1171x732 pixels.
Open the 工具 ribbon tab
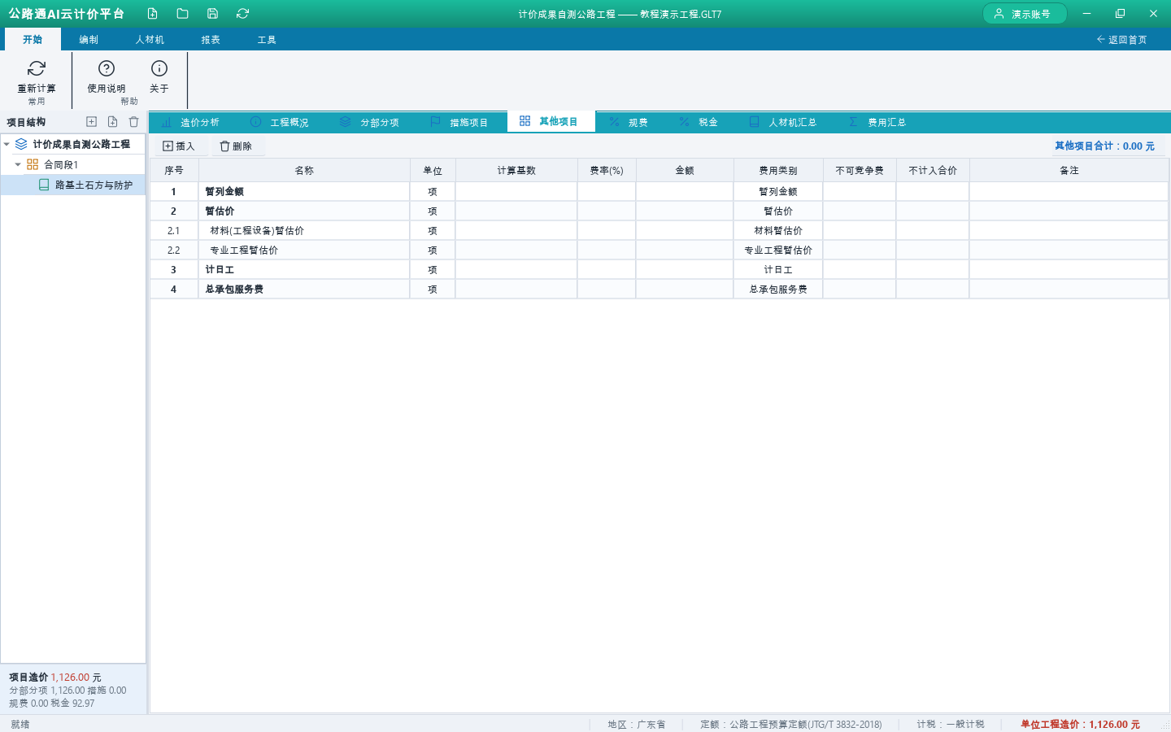pyautogui.click(x=267, y=39)
